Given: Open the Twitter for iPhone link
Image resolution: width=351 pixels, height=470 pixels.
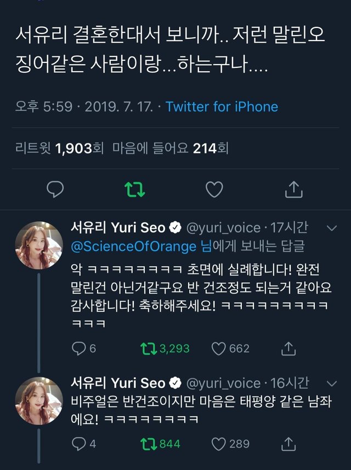Looking at the screenshot, I should tap(222, 106).
